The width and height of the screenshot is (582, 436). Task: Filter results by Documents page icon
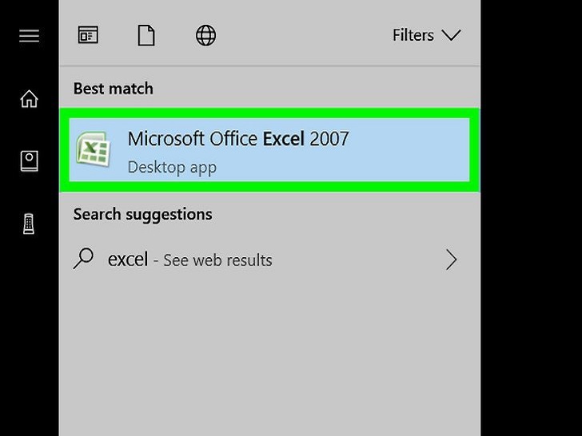coord(146,36)
